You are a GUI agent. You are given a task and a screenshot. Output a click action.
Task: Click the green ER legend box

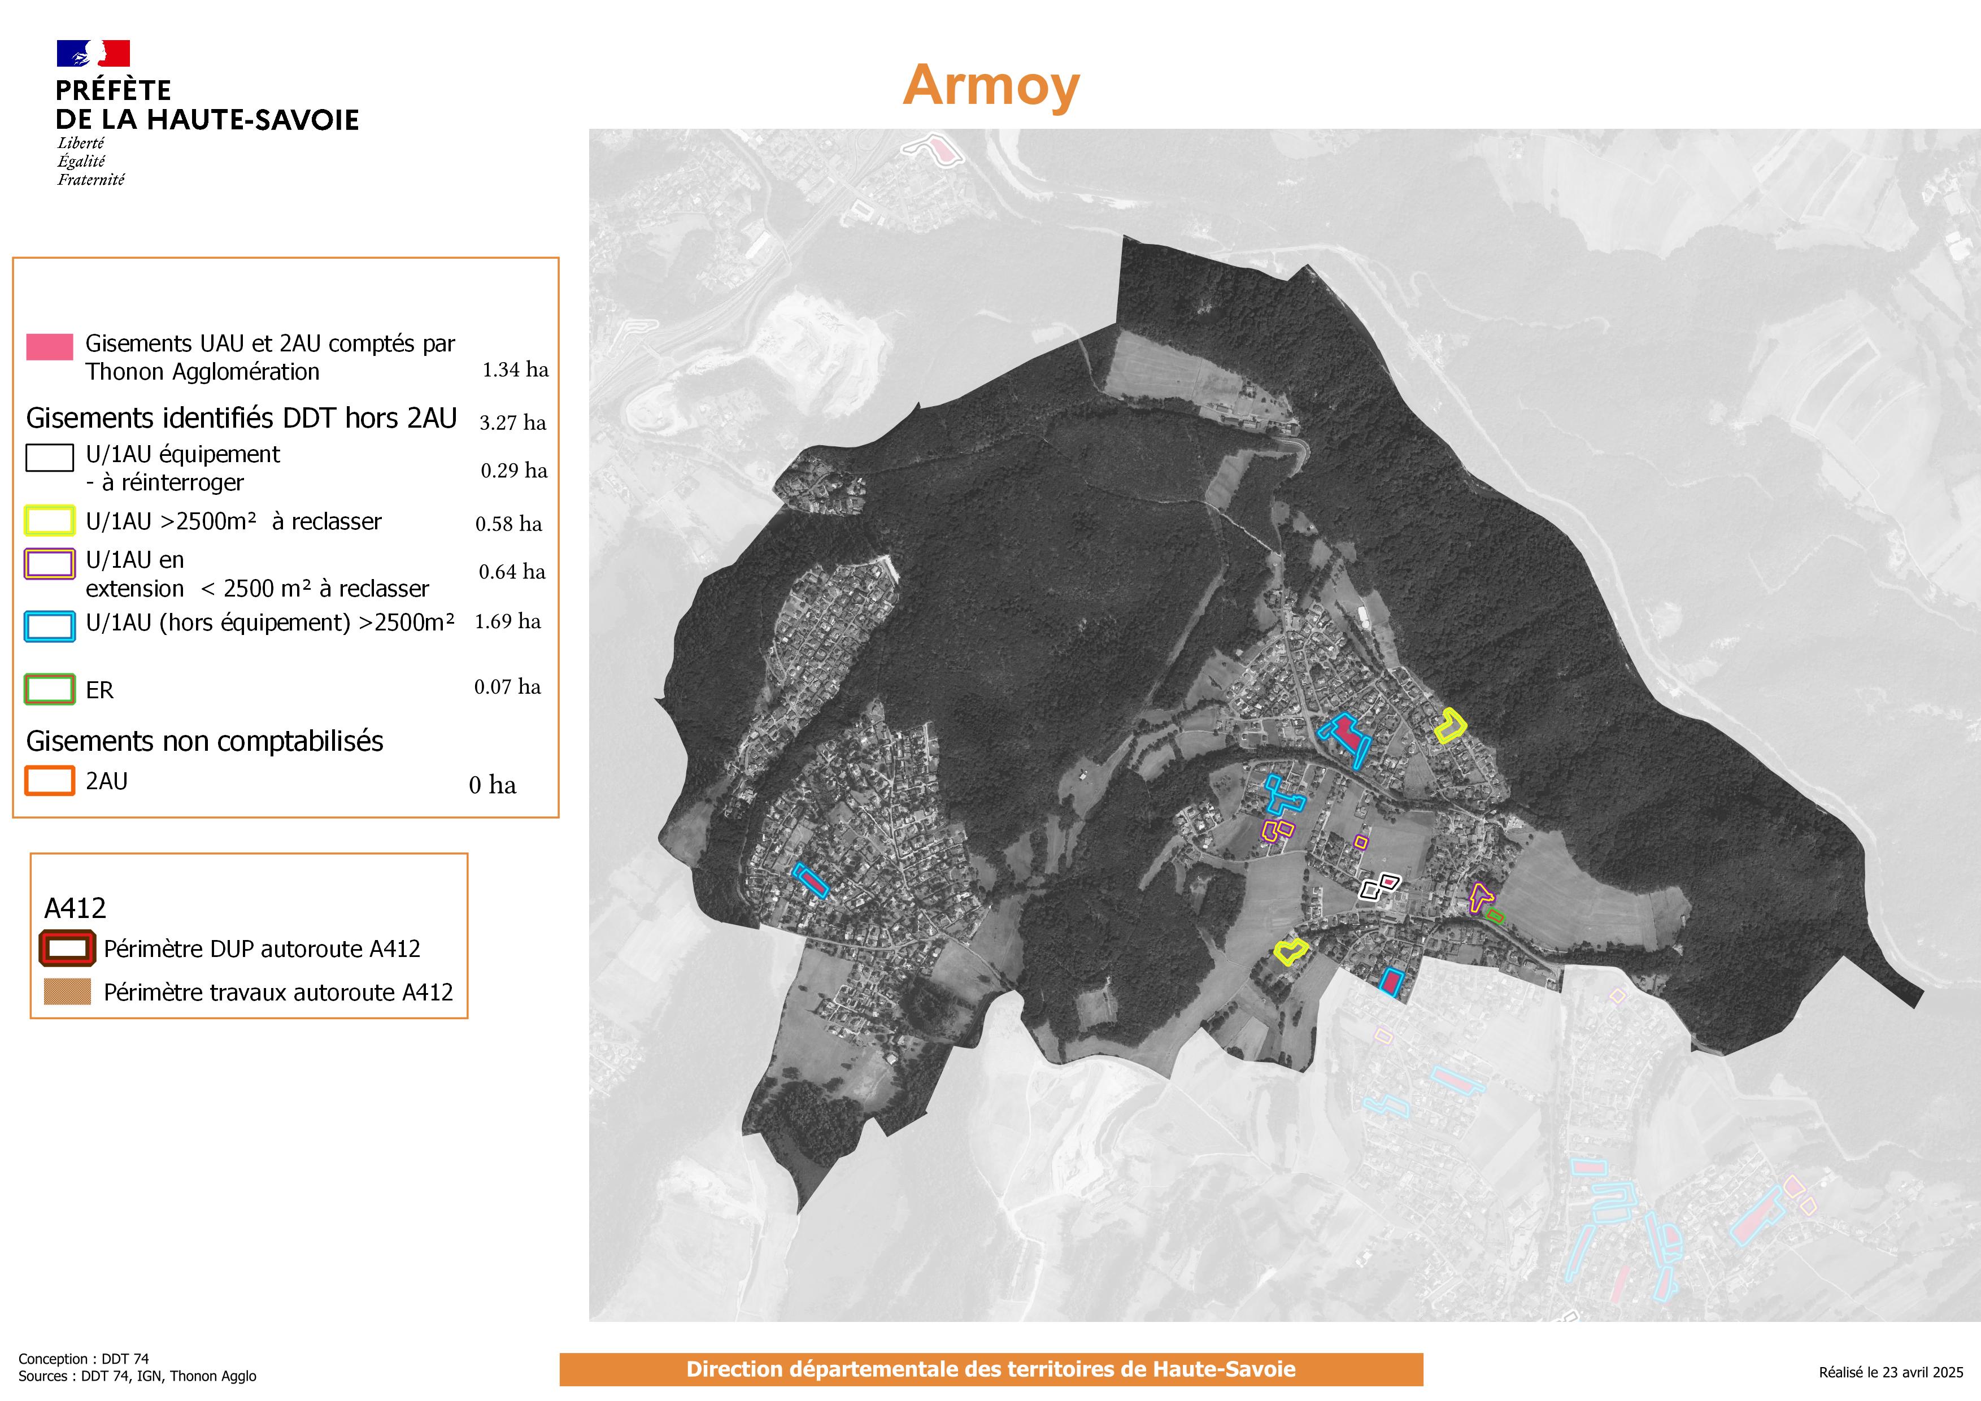49,689
